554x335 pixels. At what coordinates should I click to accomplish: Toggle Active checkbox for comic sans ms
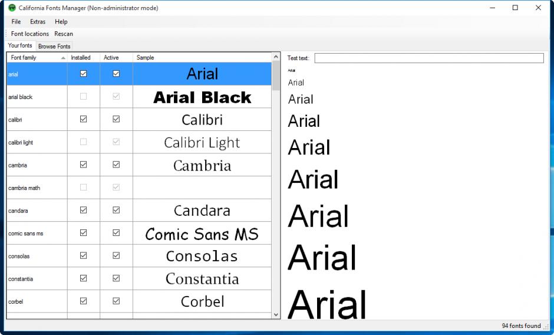click(116, 233)
